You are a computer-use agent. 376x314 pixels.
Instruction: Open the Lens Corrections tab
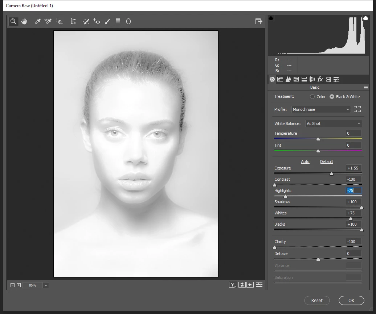tap(312, 79)
